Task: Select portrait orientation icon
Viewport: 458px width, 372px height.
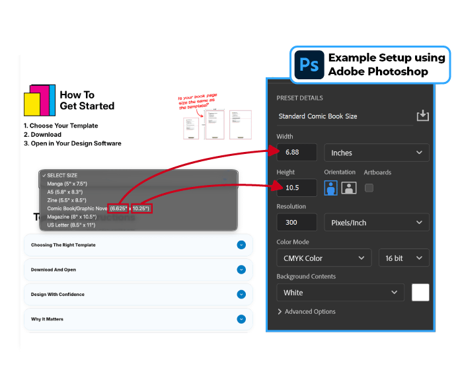Action: pyautogui.click(x=331, y=188)
